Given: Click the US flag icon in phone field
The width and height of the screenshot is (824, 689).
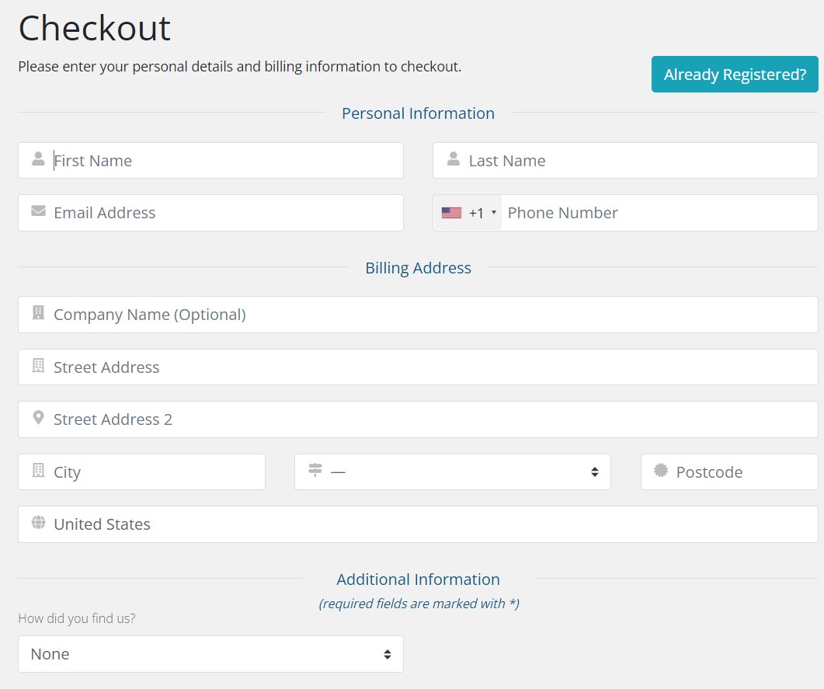Looking at the screenshot, I should tap(451, 213).
